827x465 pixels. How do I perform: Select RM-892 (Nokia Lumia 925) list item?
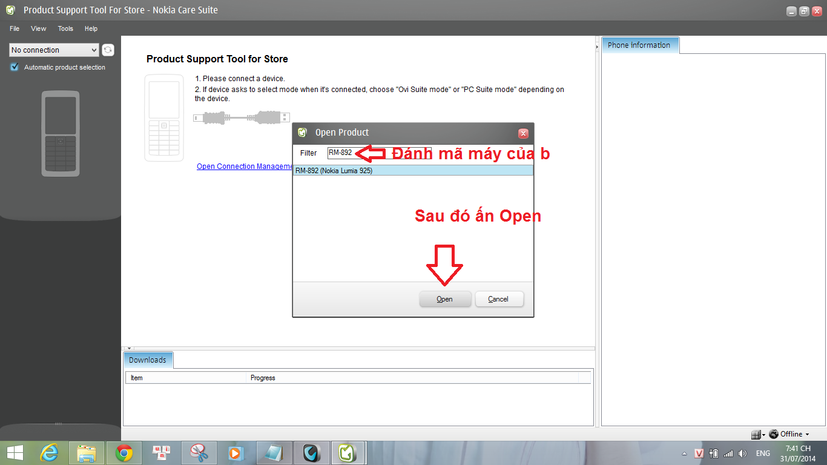[413, 171]
